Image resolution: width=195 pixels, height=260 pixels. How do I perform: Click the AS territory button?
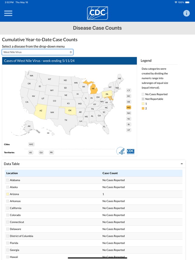tap(31, 152)
